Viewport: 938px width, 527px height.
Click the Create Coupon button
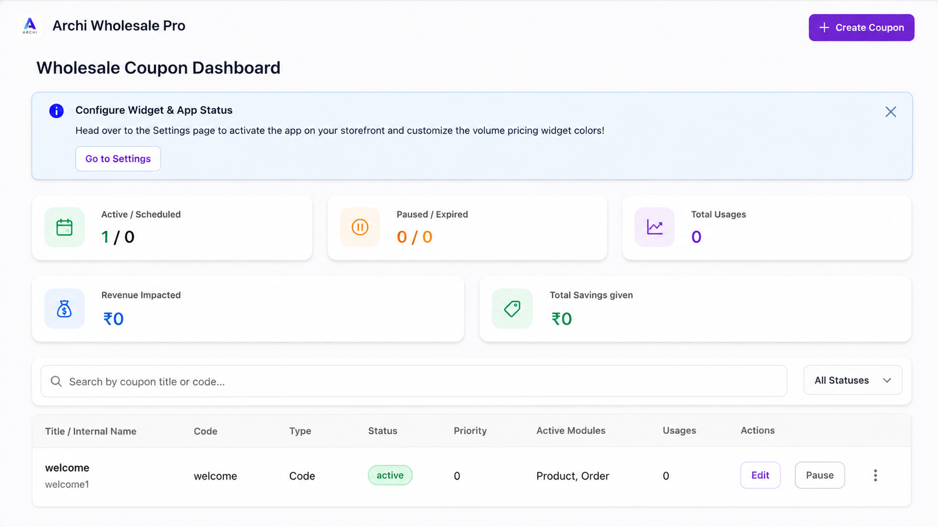tap(861, 28)
